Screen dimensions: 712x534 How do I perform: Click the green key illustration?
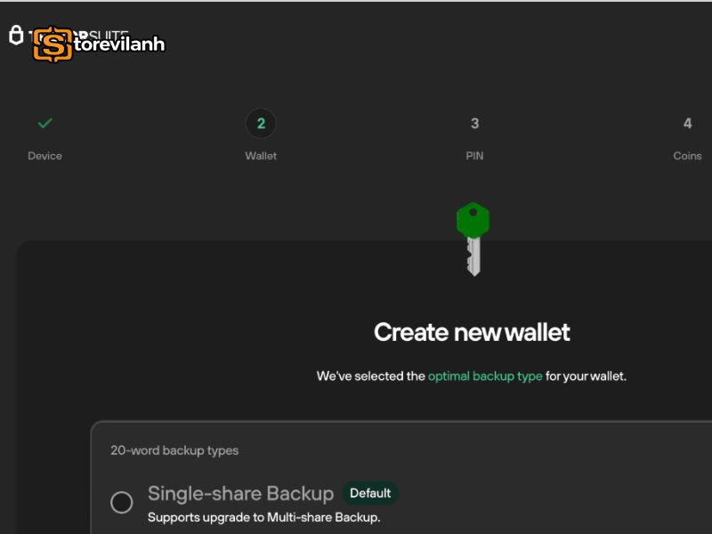pos(473,239)
